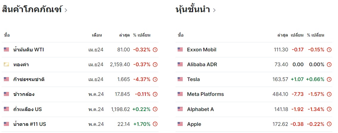Open the Tesla stock page
Image resolution: width=338 pixels, height=133 pixels.
click(193, 79)
